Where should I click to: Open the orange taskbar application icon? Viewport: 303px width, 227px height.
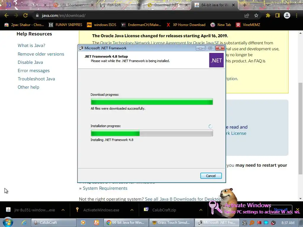point(96,223)
